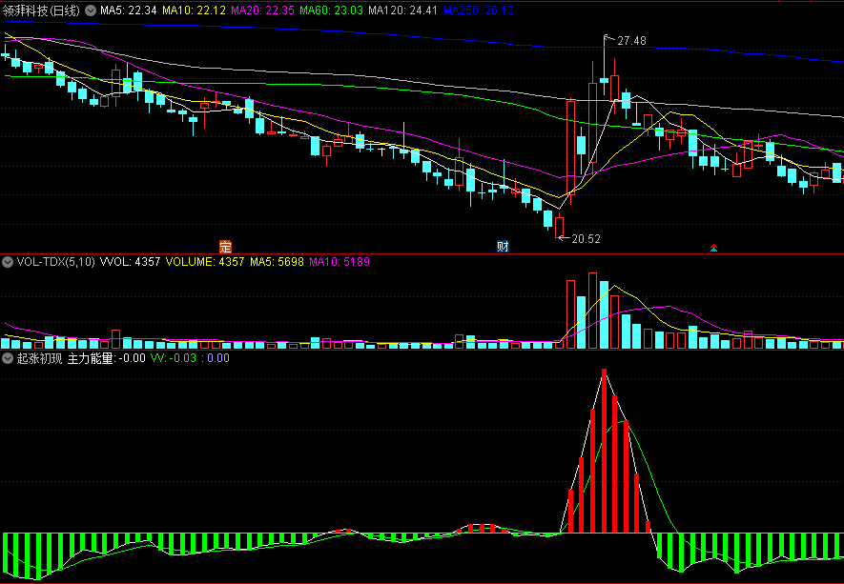Expand the VOL-TDX indicator options arrow

[8, 262]
